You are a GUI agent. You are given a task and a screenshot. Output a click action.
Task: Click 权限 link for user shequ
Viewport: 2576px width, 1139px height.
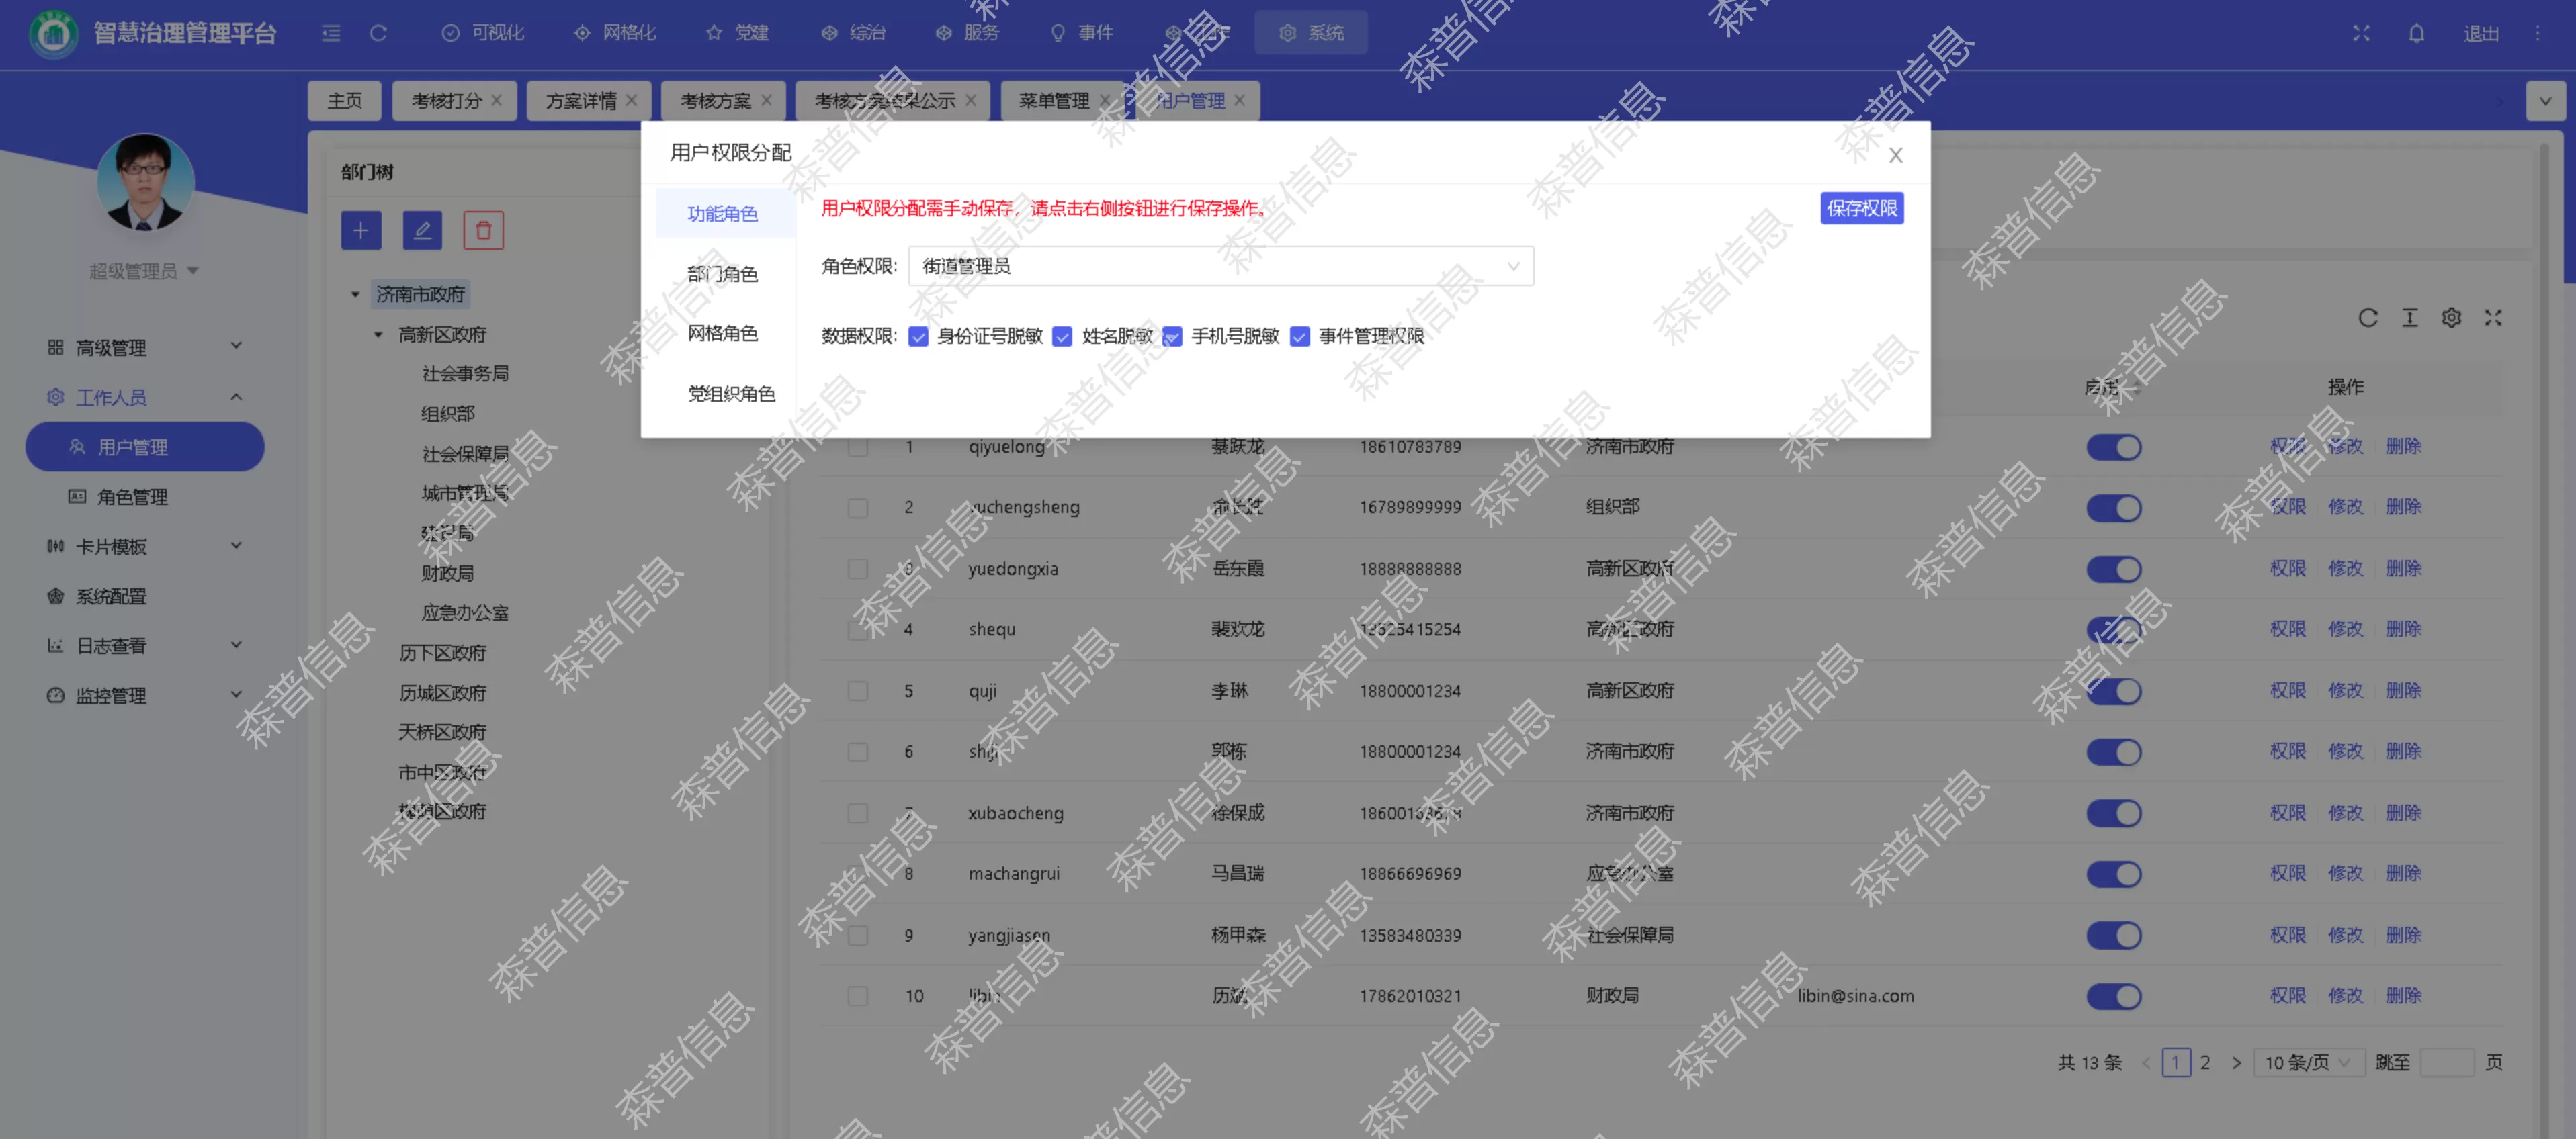pos(2287,629)
